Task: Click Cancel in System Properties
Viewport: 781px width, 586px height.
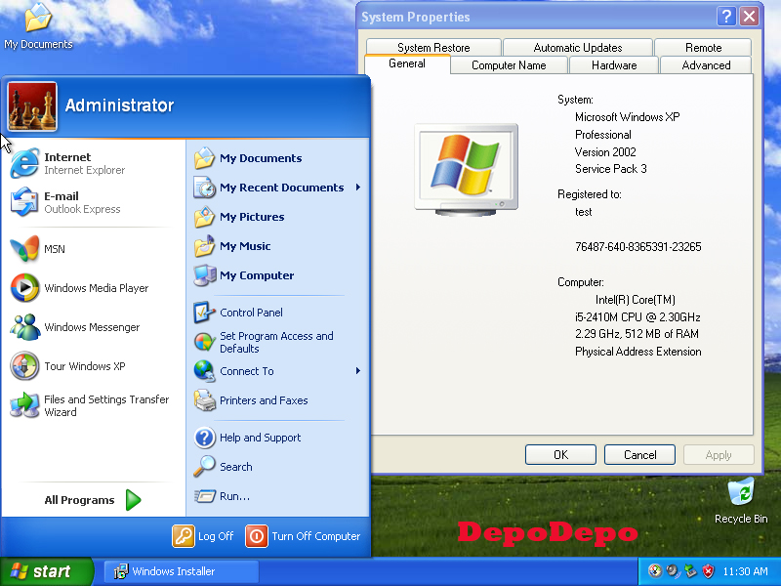Action: pyautogui.click(x=640, y=454)
